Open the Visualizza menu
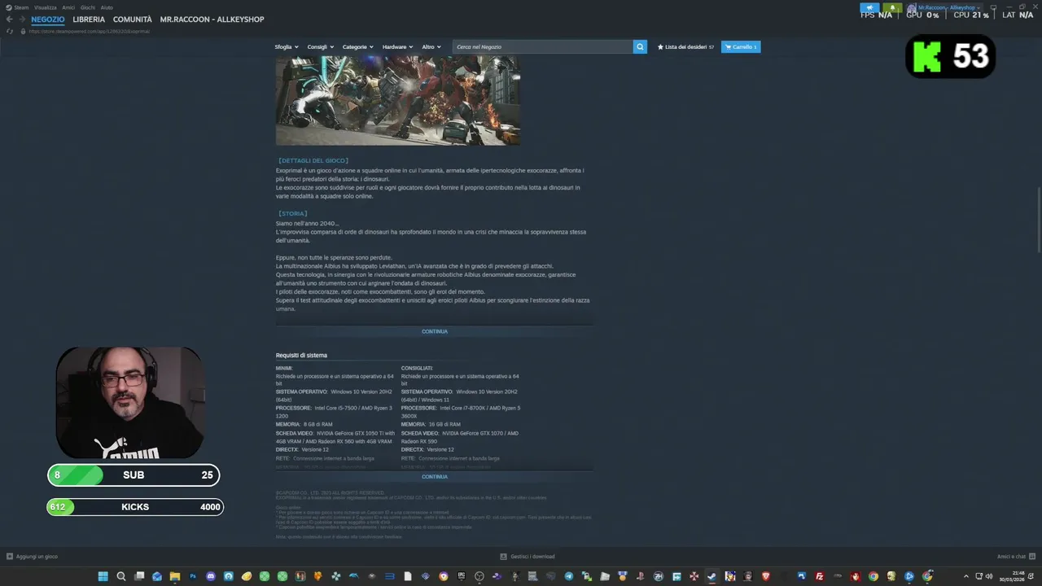This screenshot has width=1042, height=586. (46, 7)
